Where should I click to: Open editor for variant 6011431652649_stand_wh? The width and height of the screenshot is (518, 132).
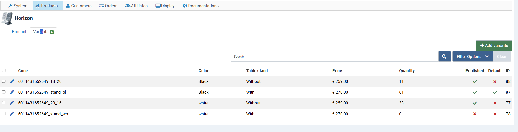click(x=12, y=114)
